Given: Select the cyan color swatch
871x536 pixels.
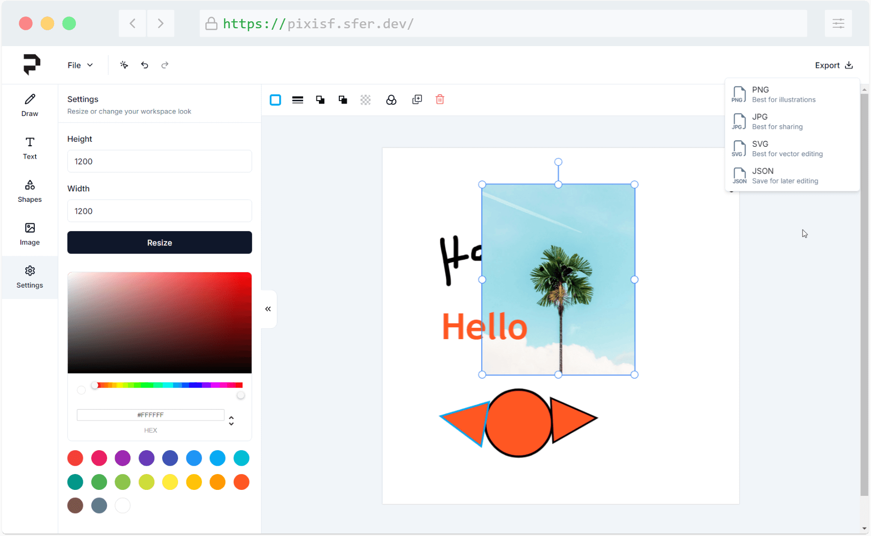Looking at the screenshot, I should point(242,458).
